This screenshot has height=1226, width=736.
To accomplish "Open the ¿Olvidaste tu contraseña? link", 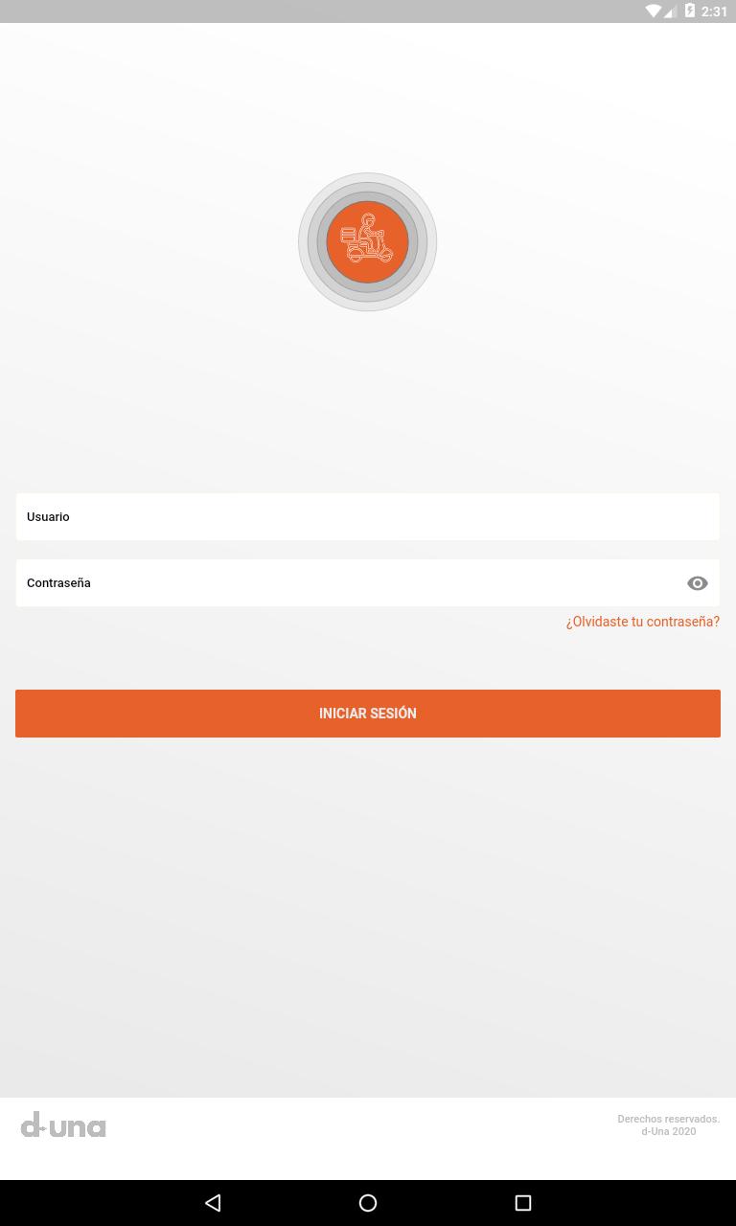I will click(642, 622).
